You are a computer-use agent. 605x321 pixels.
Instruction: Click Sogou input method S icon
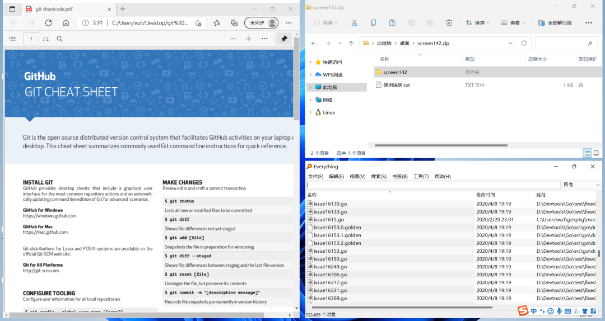tap(523, 310)
